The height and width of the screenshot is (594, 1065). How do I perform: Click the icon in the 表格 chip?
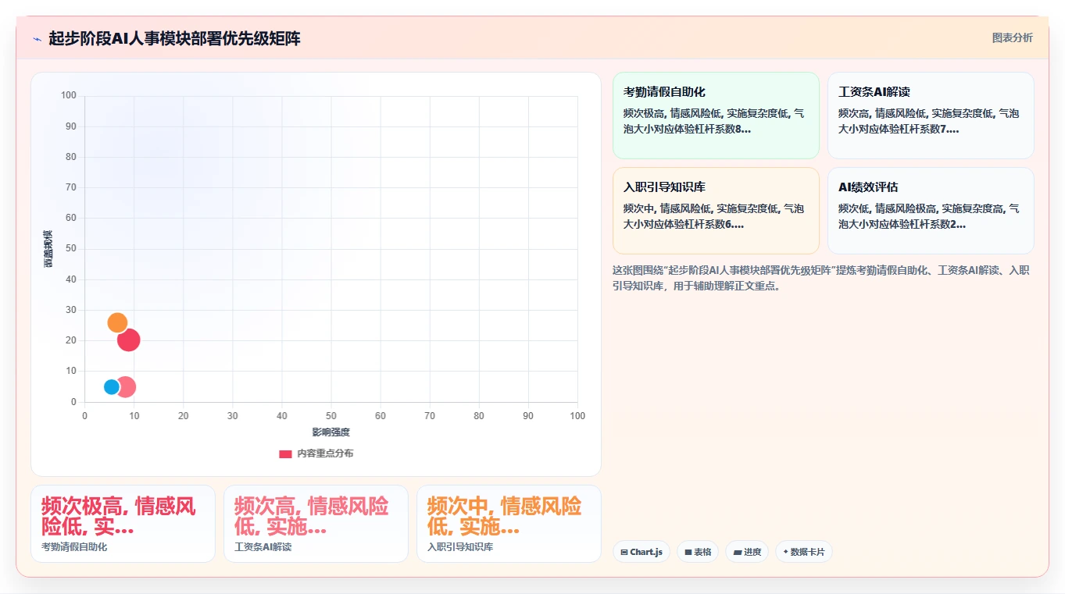[688, 552]
